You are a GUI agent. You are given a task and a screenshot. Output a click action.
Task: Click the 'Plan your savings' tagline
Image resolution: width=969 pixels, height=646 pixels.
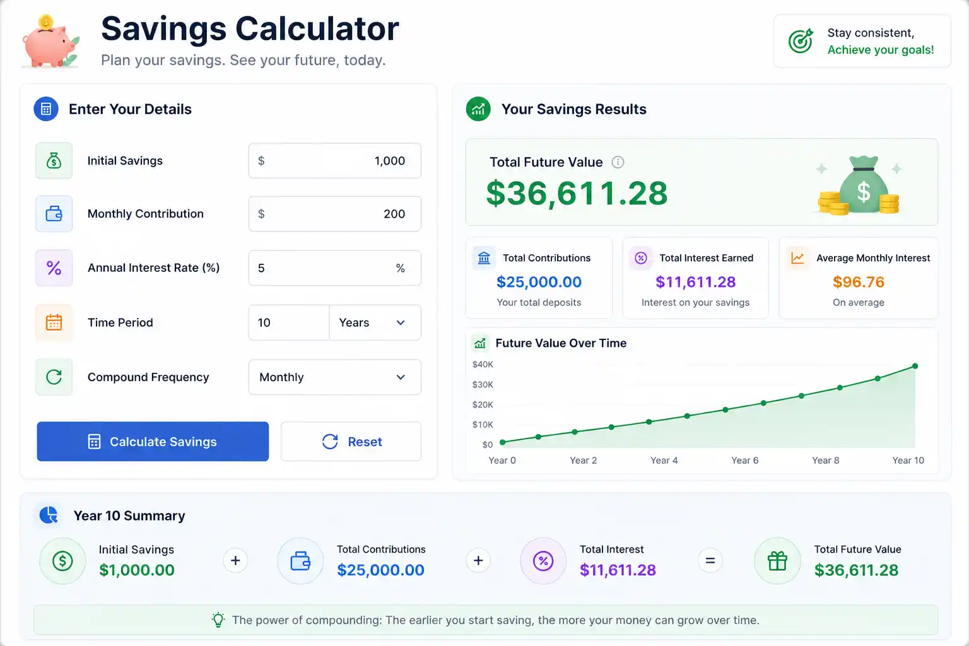tap(243, 60)
